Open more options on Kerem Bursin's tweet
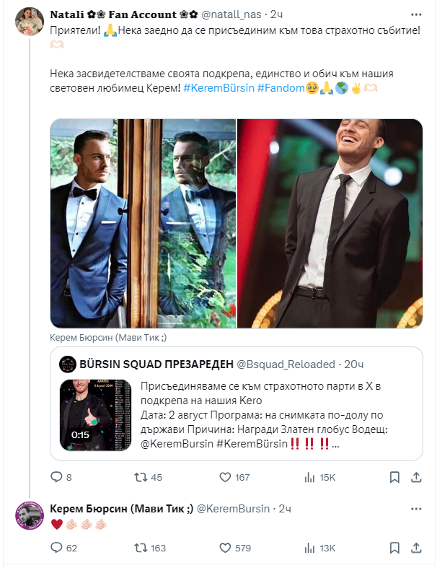 coord(417,510)
